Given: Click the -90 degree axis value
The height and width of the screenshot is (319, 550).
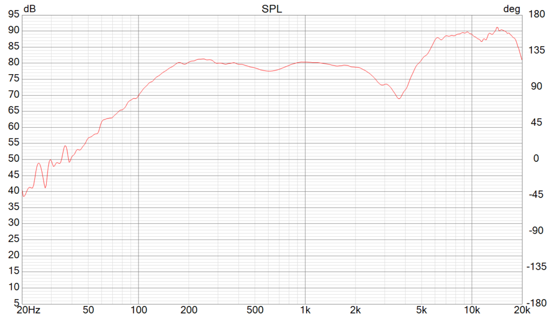Looking at the screenshot, I should [x=537, y=231].
